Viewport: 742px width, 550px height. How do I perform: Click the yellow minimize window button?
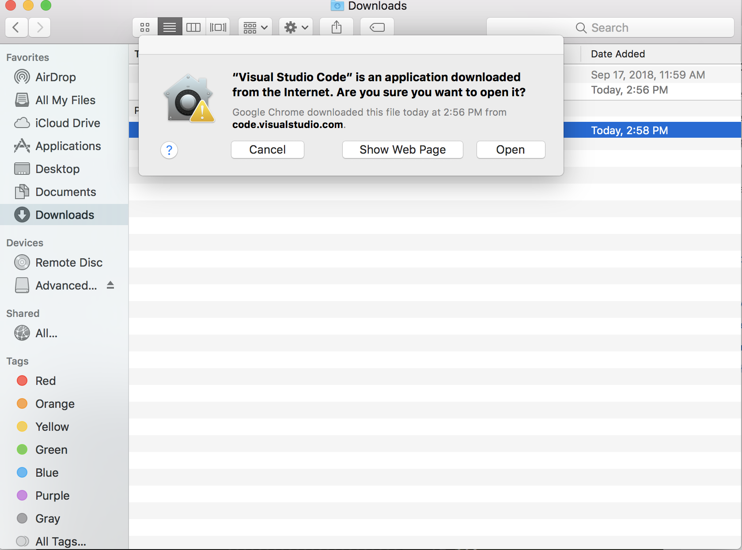point(28,5)
